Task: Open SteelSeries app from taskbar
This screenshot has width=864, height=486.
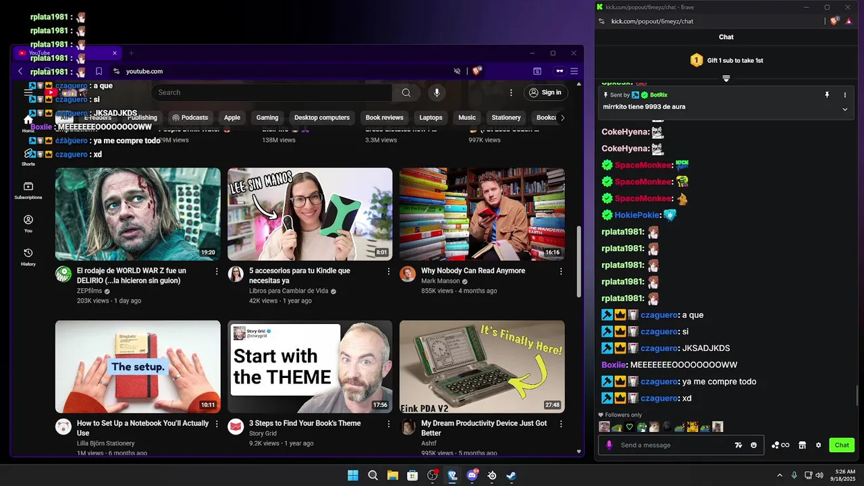Action: coord(492,475)
